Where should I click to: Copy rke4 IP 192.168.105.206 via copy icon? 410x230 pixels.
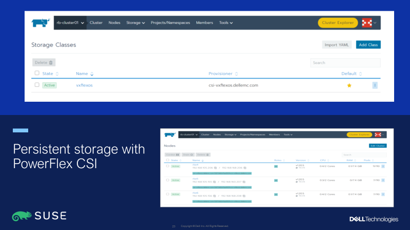point(215,168)
